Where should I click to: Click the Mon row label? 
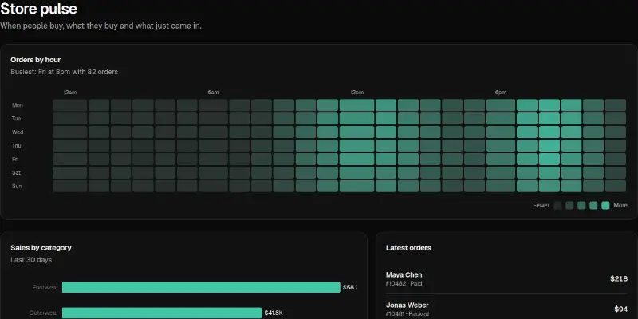pos(18,105)
